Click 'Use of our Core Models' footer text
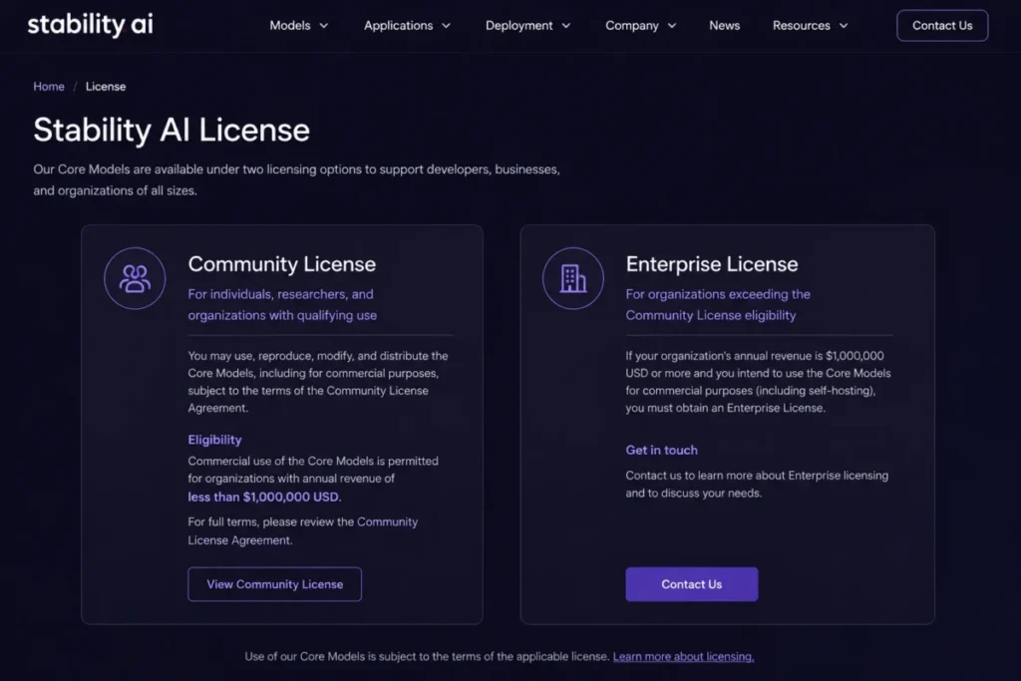1021x681 pixels. click(427, 656)
